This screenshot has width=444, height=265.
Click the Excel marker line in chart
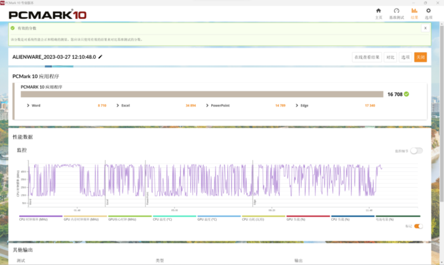105,183
